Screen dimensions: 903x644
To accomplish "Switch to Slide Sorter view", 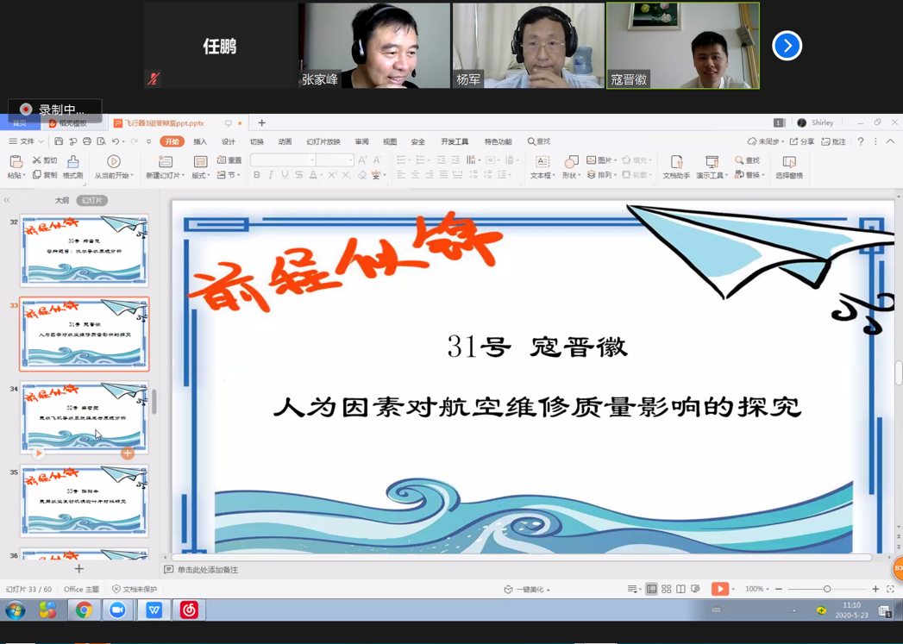I will click(667, 589).
